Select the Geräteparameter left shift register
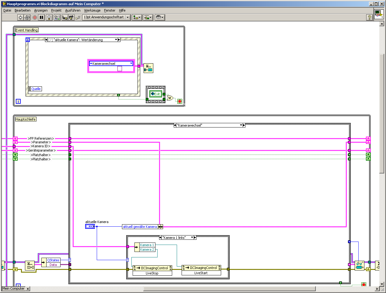The width and height of the screenshot is (386, 293). [15, 150]
